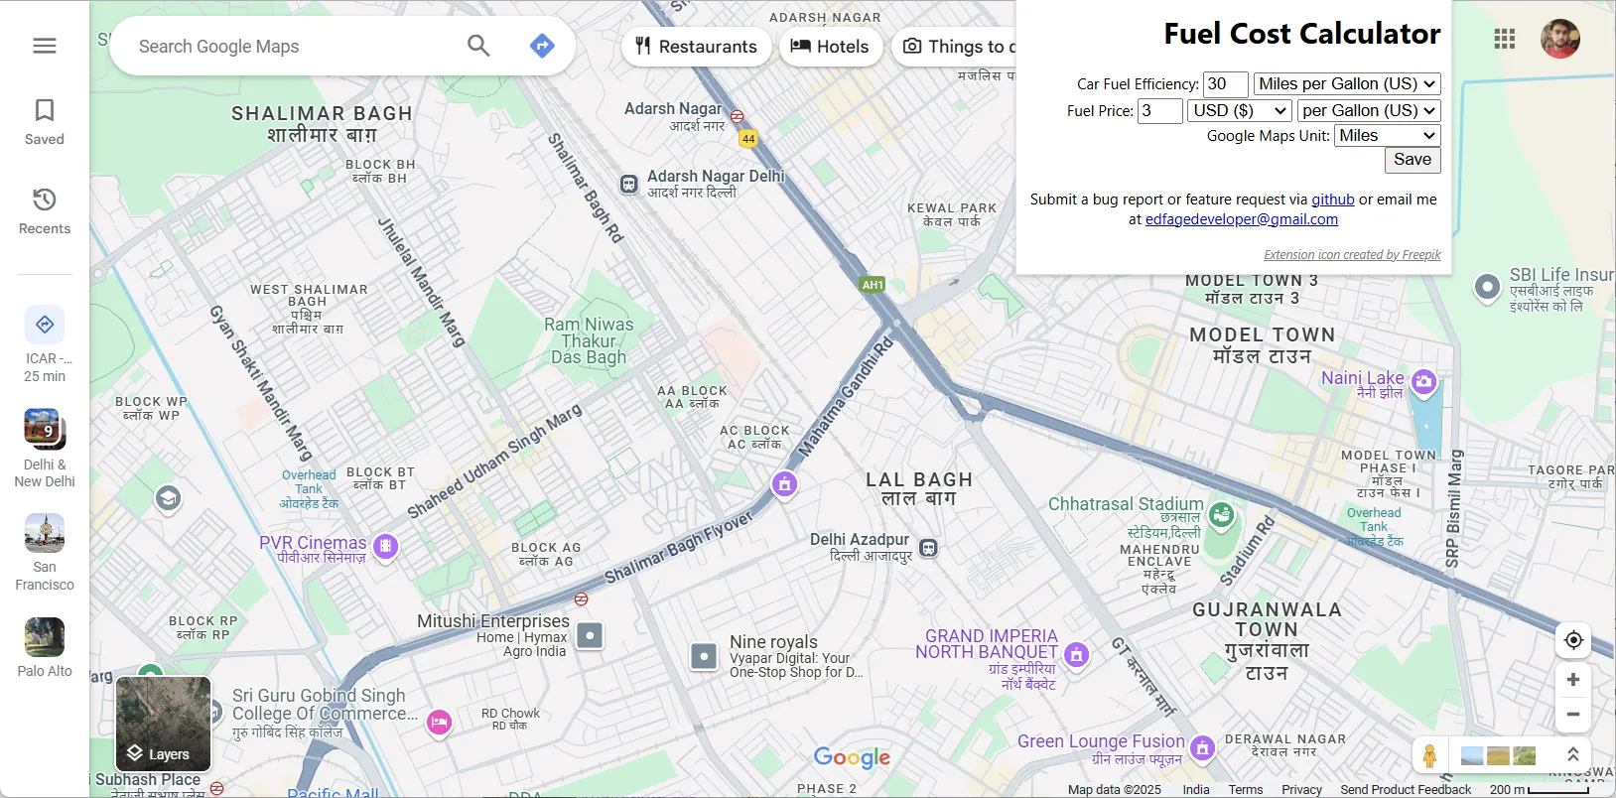This screenshot has width=1616, height=798.
Task: Open the Saved places panel
Action: click(x=45, y=122)
